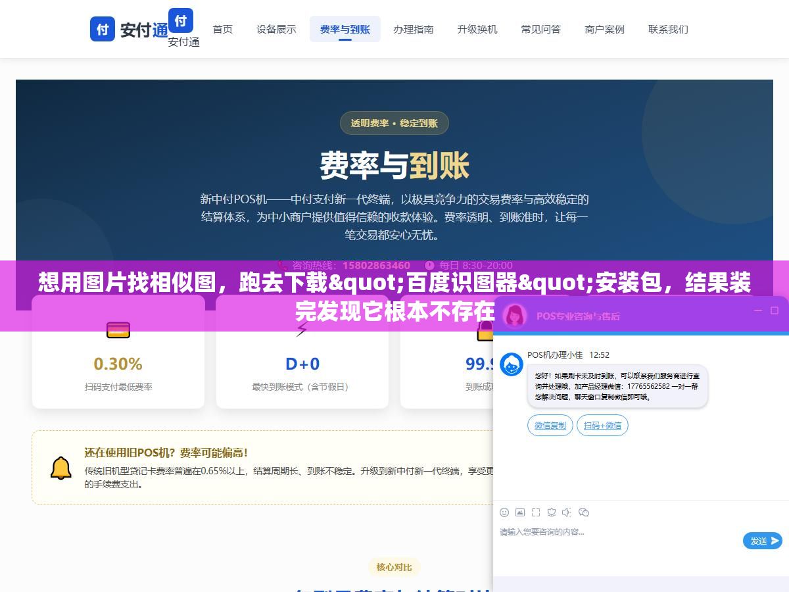This screenshot has width=789, height=592.
Task: Open the 设备展示 nav item
Action: click(276, 29)
